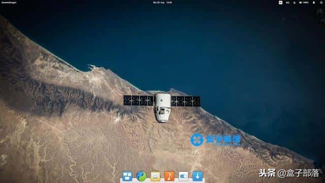This screenshot has width=325, height=183.
Task: Open AppCenter download icon in the dock
Action: pos(198,176)
